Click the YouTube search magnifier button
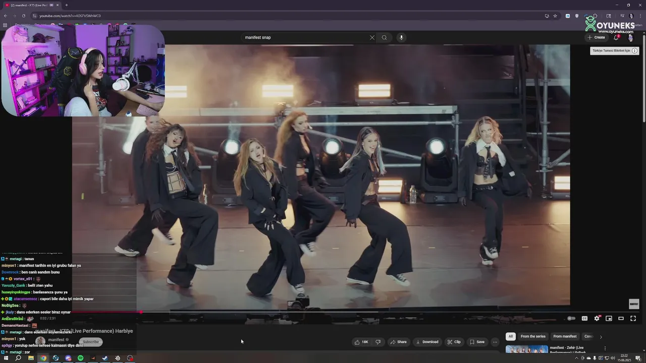The image size is (646, 363). [385, 37]
